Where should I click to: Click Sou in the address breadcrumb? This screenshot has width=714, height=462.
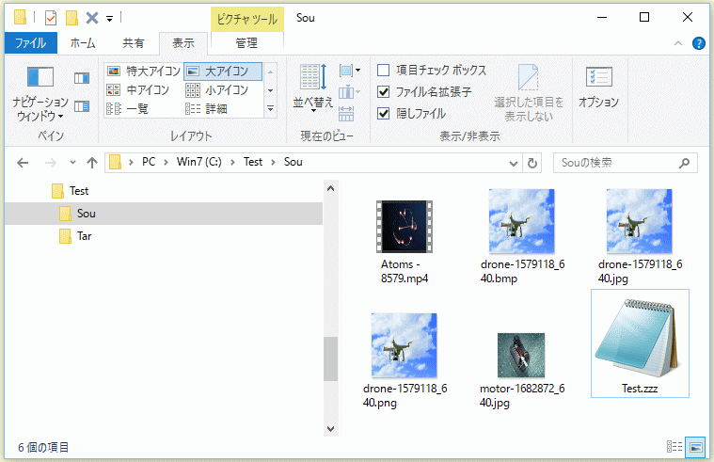coord(293,162)
